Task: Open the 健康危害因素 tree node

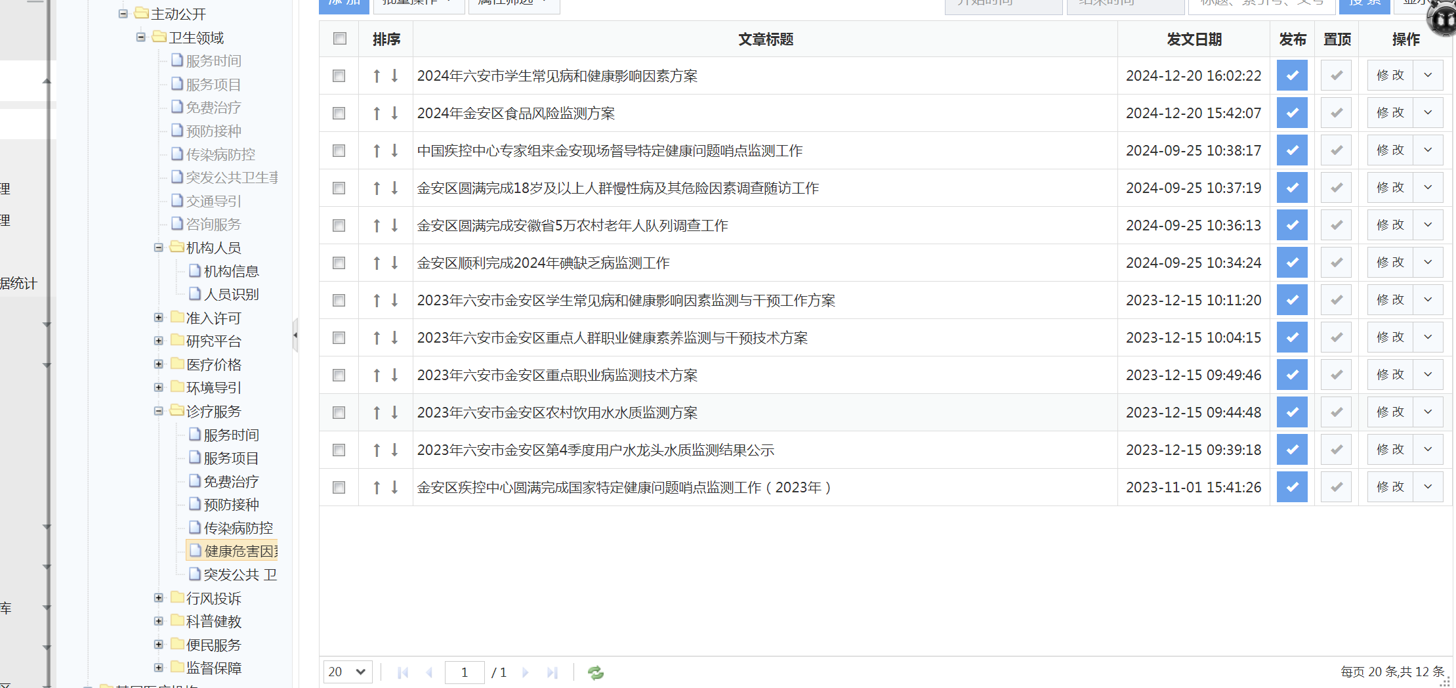Action: 240,551
